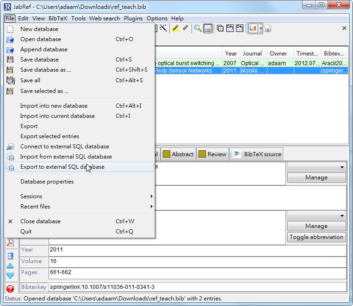Click the Save database floppy icon
This screenshot has width=353, height=306.
pos(10,60)
